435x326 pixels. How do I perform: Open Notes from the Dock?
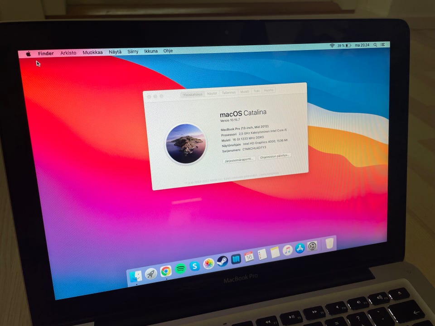(275, 252)
